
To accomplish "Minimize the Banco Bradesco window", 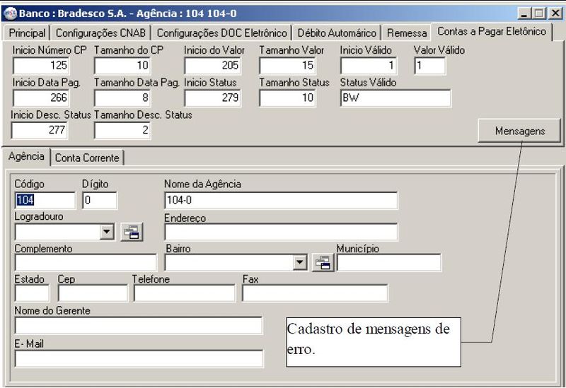I will (524, 13).
